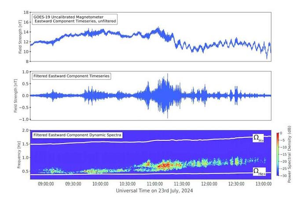Click the red intense spectral region near 11:15

(x=165, y=165)
